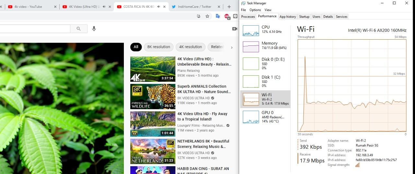Mute the COSTA RICA IN 4K tab audio icon

(x=159, y=6)
